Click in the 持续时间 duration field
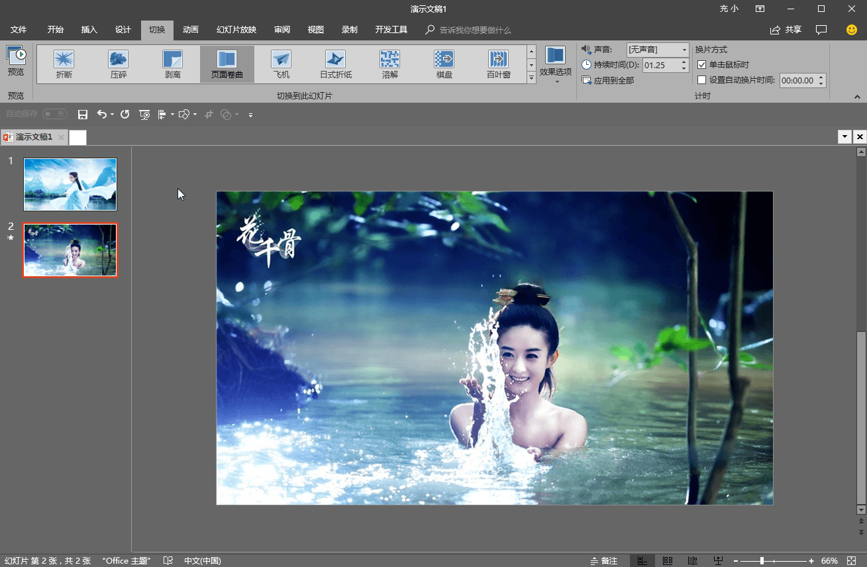Screen dimensions: 867x567 click(x=661, y=65)
